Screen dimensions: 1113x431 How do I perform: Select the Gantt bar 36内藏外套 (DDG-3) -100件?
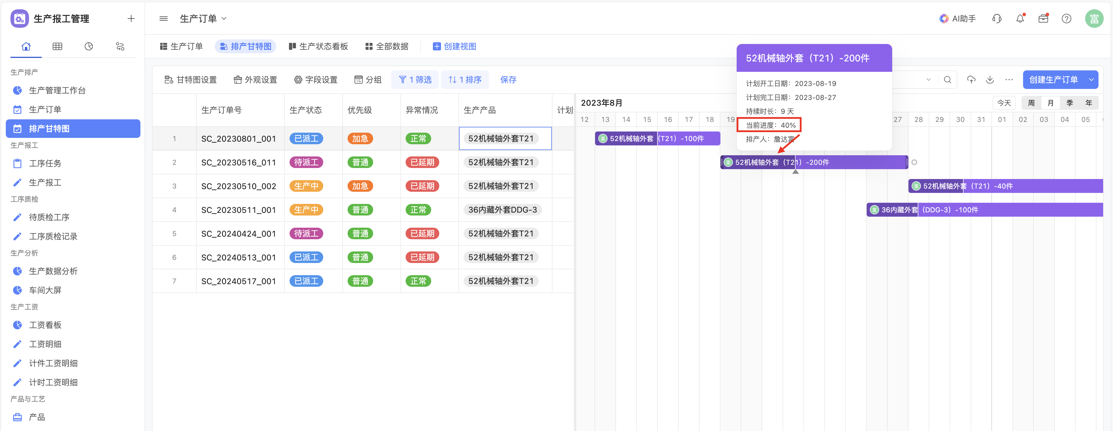point(985,210)
